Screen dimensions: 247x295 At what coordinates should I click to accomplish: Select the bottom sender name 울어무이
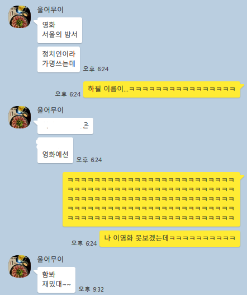[x=50, y=259]
